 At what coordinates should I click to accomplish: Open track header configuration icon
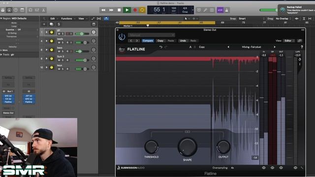pos(94,24)
